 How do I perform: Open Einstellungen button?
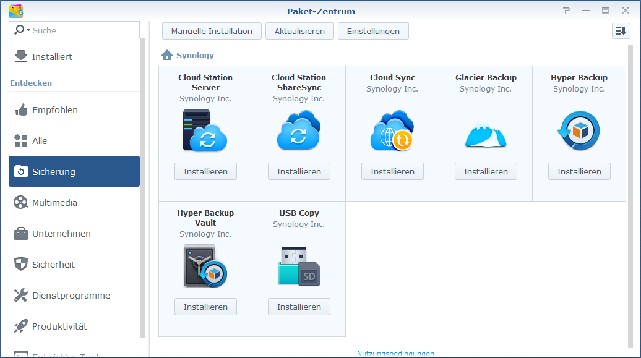coord(373,31)
